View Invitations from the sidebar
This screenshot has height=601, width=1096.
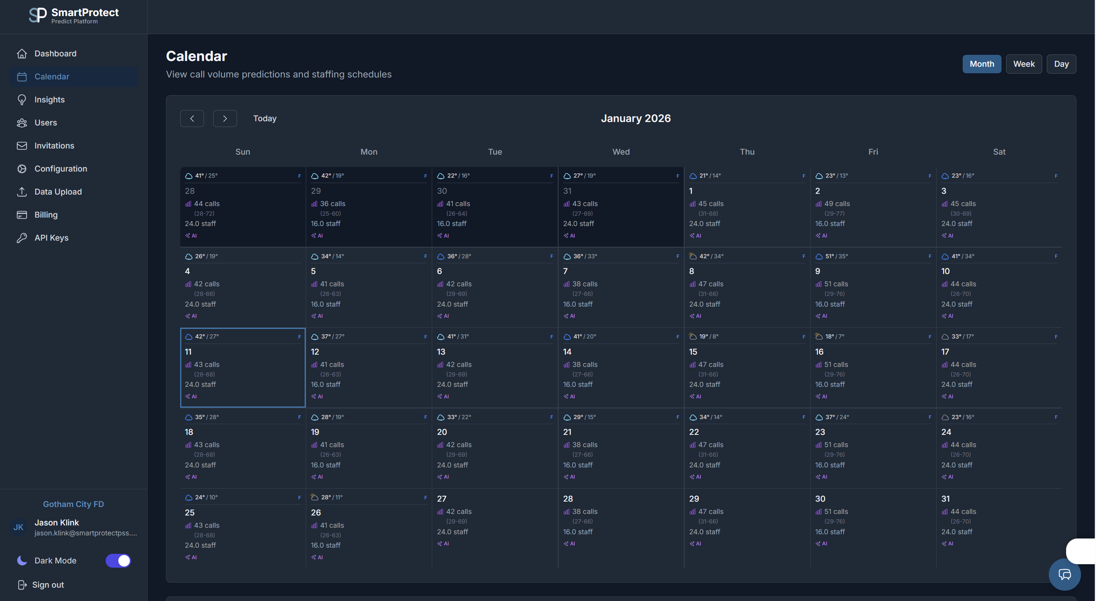(x=54, y=145)
